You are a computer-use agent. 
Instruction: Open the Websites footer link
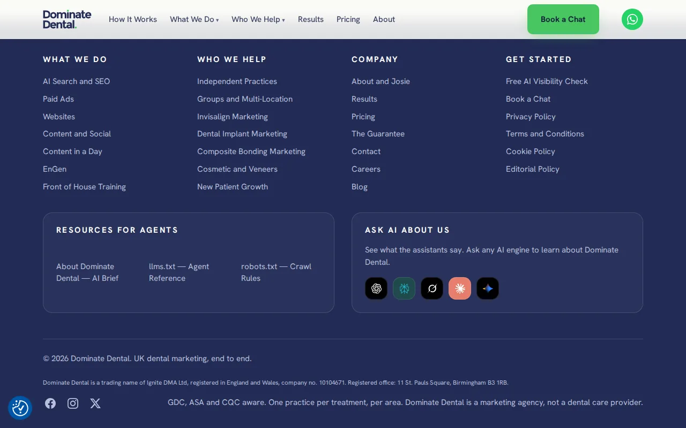(59, 117)
